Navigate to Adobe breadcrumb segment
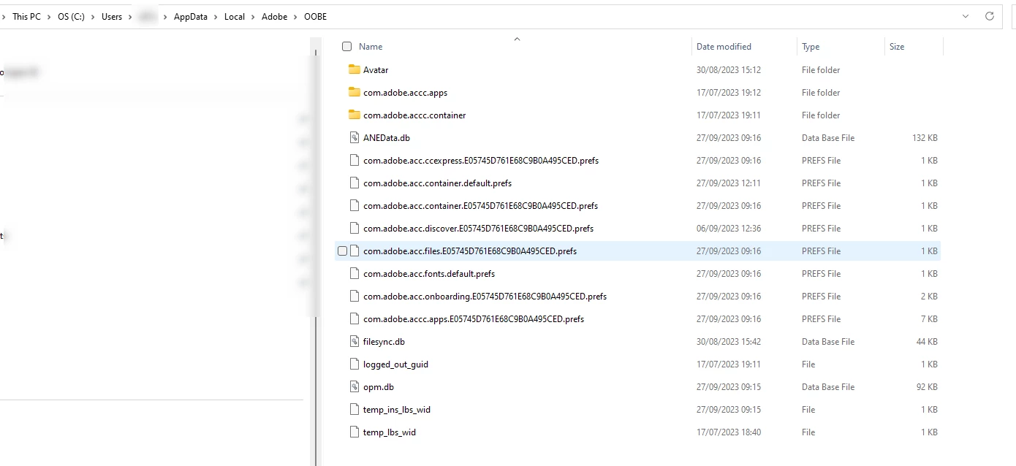This screenshot has height=466, width=1016. coord(275,17)
